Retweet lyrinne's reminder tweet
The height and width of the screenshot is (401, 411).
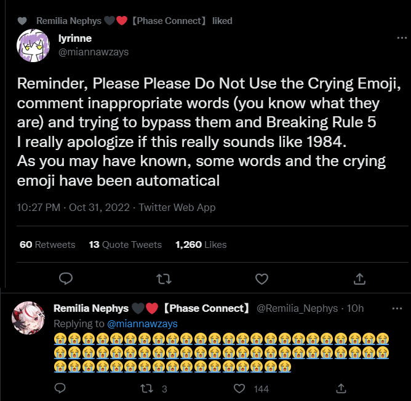pyautogui.click(x=164, y=279)
